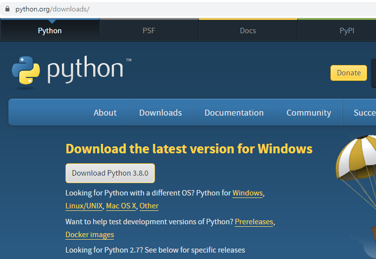
Task: Click Download Python 3.8.0 button
Action: pyautogui.click(x=110, y=173)
